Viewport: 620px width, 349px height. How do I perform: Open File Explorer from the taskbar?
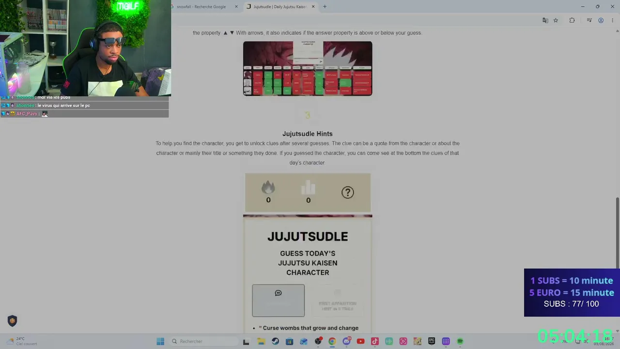point(261,341)
